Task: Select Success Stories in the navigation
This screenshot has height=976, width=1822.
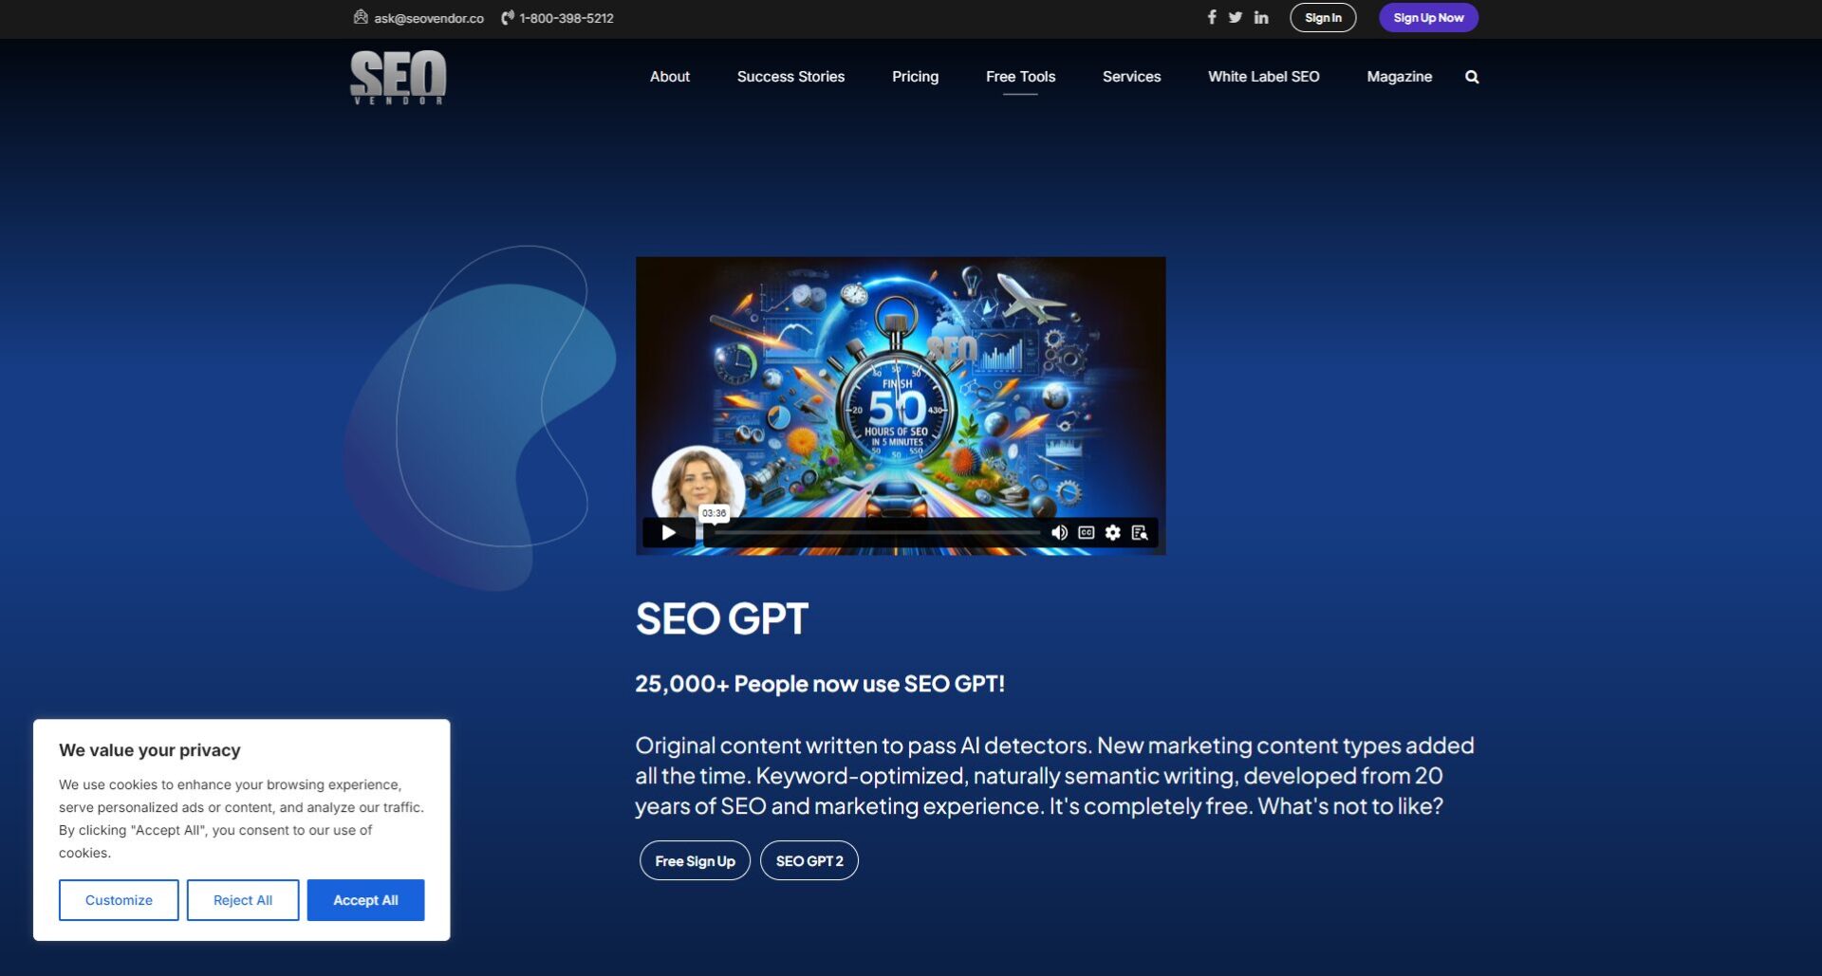Action: 790,76
